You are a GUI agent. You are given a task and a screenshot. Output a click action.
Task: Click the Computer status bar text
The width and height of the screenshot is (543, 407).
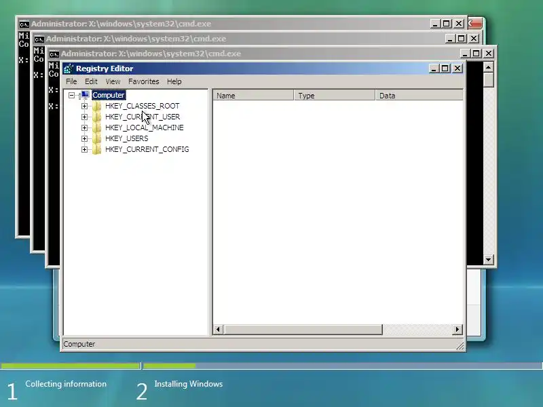pos(79,344)
